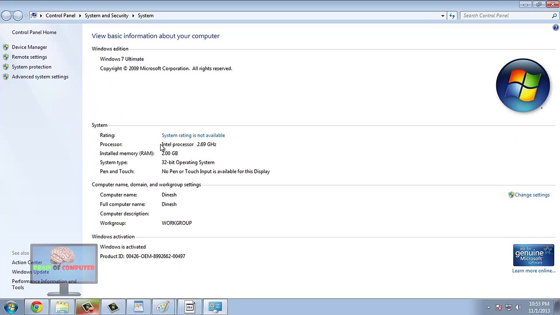Click the search magnifier icon
The image size is (560, 315).
[554, 16]
